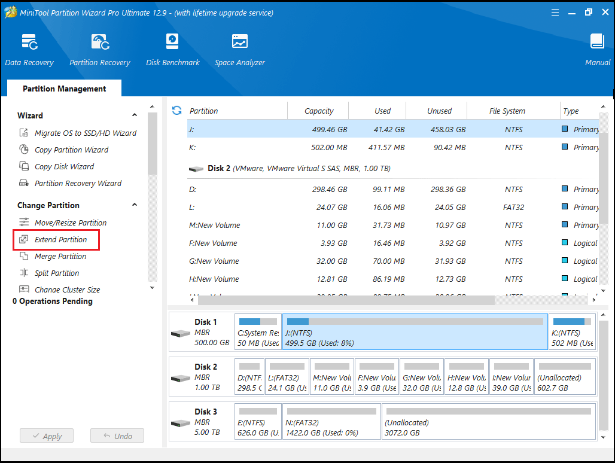Open Disk Benchmark

[x=172, y=50]
